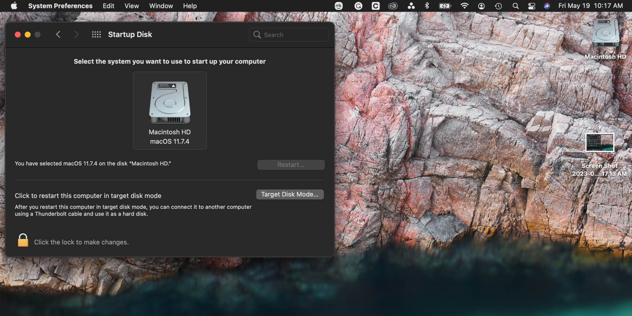The height and width of the screenshot is (316, 632).
Task: Open the Help menu
Action: (x=190, y=6)
